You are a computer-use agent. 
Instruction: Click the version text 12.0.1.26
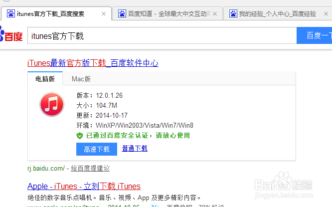[109, 96]
